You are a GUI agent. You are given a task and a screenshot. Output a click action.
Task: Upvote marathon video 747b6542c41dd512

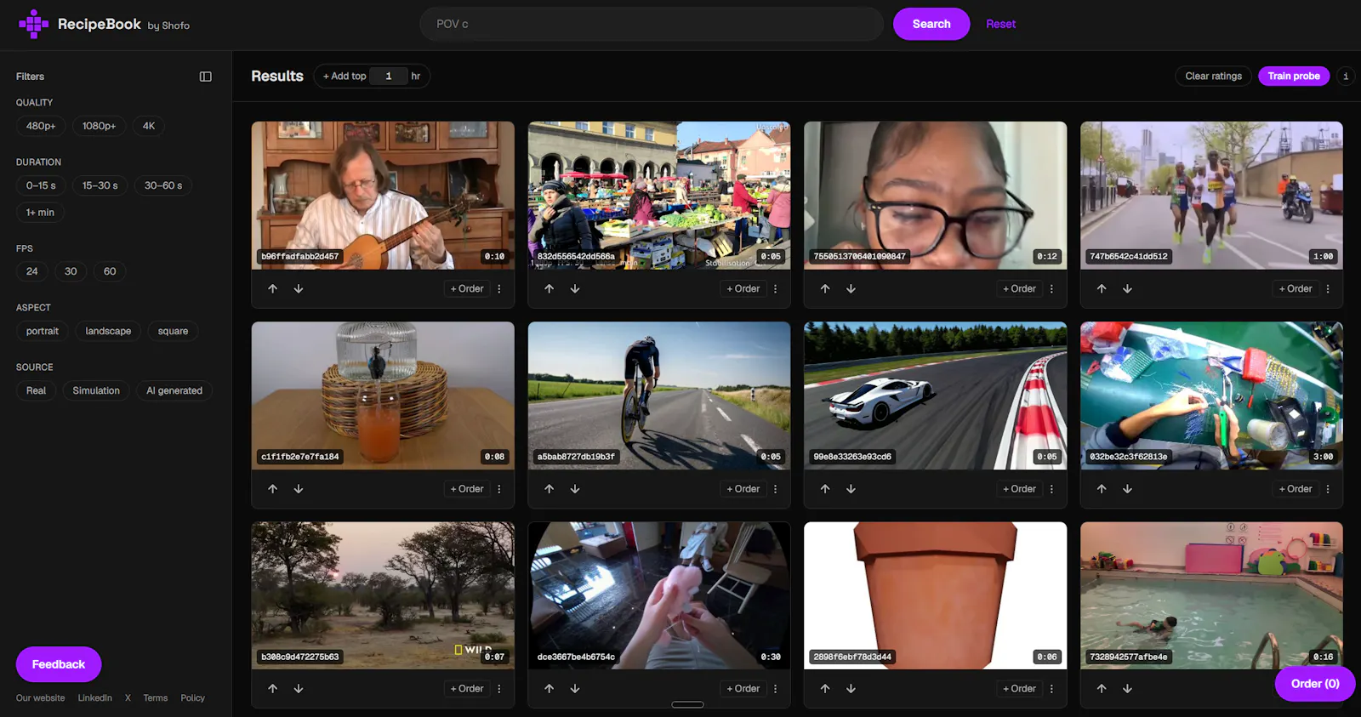[1102, 289]
